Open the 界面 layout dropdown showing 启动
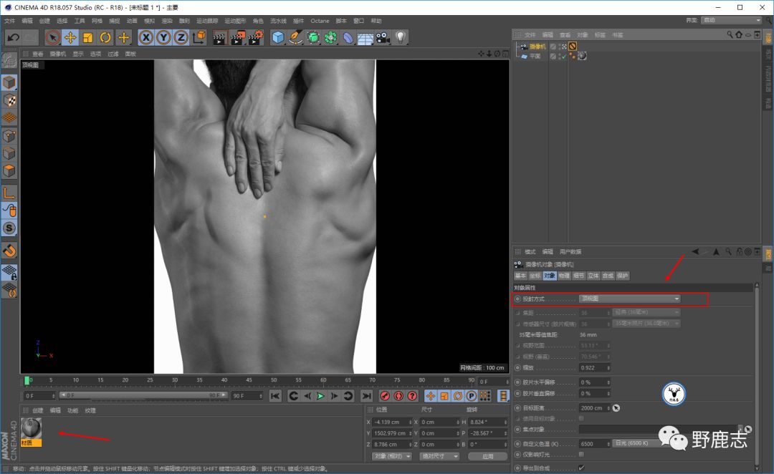 click(731, 20)
